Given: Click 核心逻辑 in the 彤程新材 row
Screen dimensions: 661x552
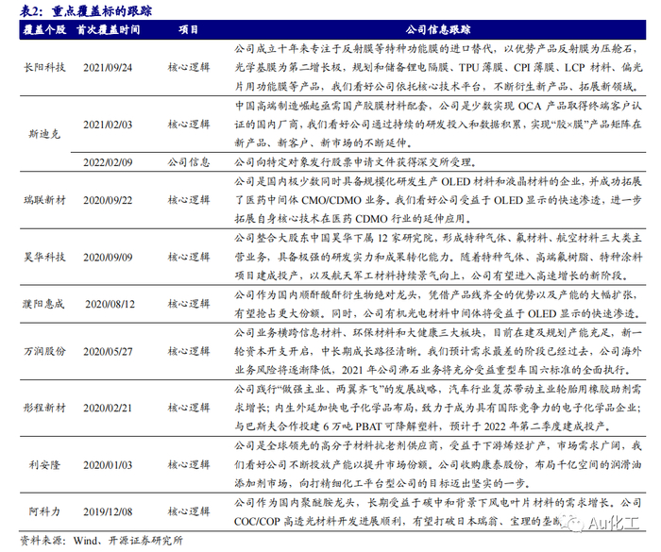Looking at the screenshot, I should 189,408.
